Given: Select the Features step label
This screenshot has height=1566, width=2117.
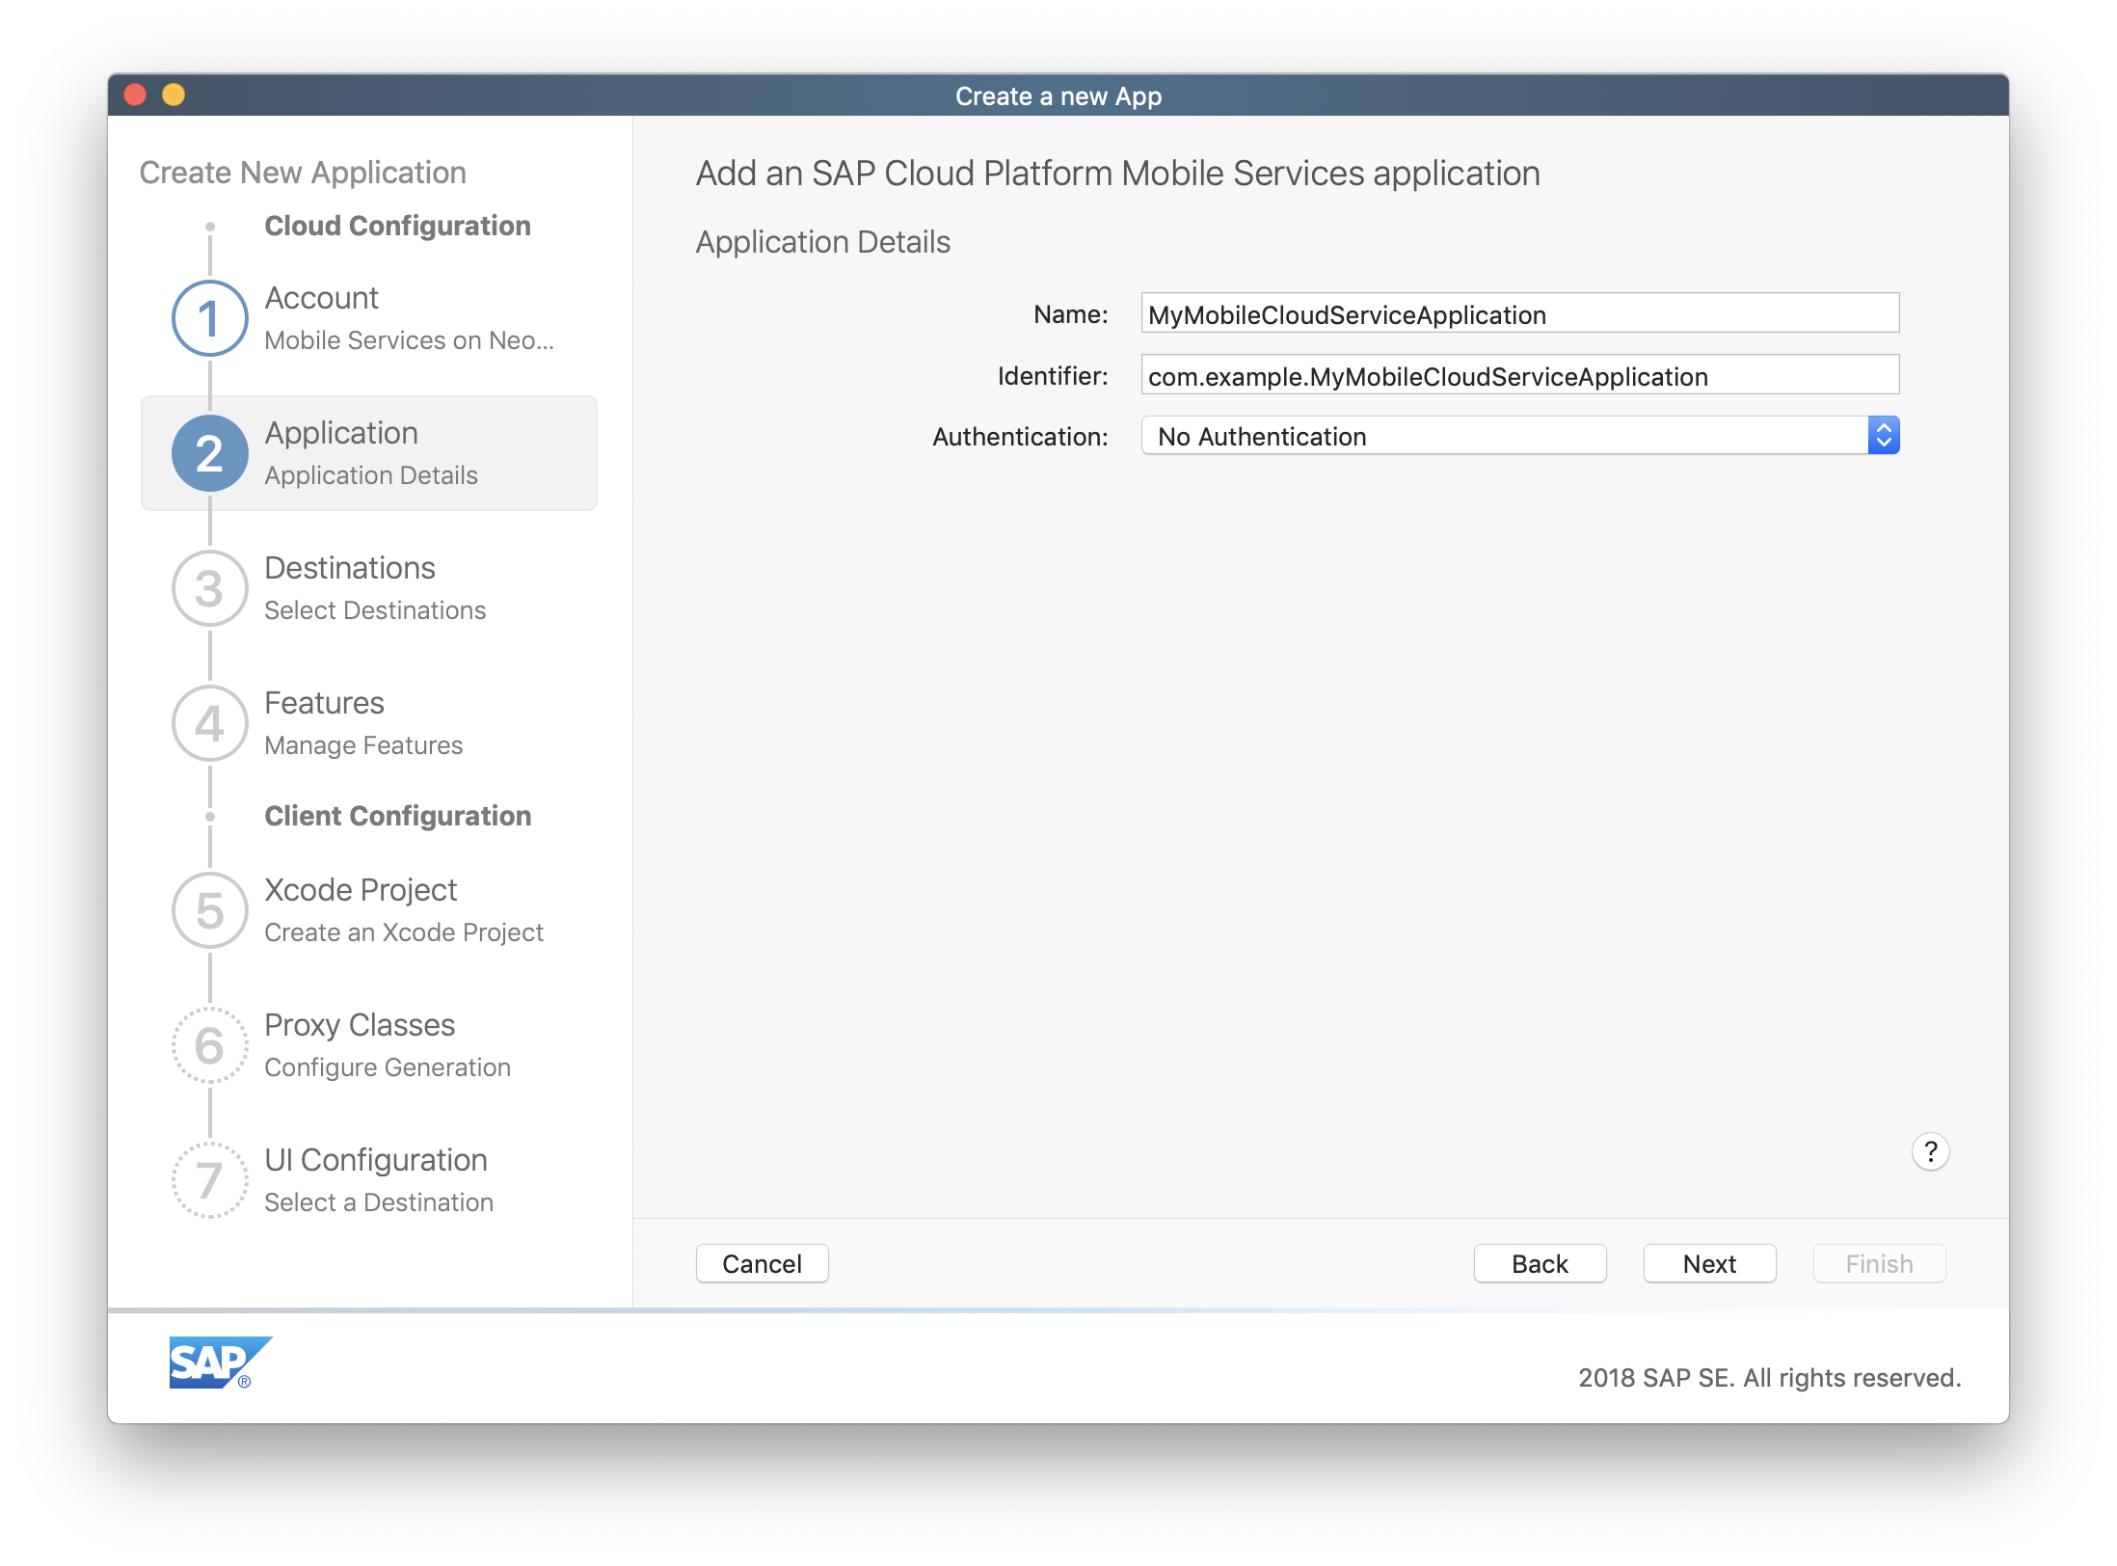Looking at the screenshot, I should pos(324,703).
